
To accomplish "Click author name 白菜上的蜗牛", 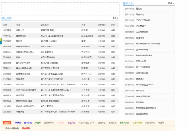I will pos(88,36).
